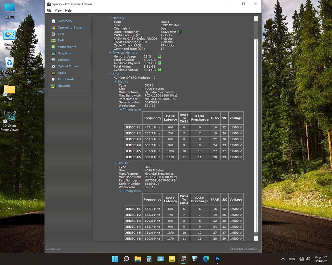Open the Peripherals section label

coord(66,79)
